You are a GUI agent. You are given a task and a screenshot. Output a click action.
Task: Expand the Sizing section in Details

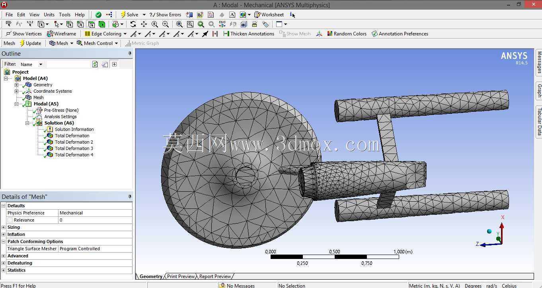coord(4,227)
